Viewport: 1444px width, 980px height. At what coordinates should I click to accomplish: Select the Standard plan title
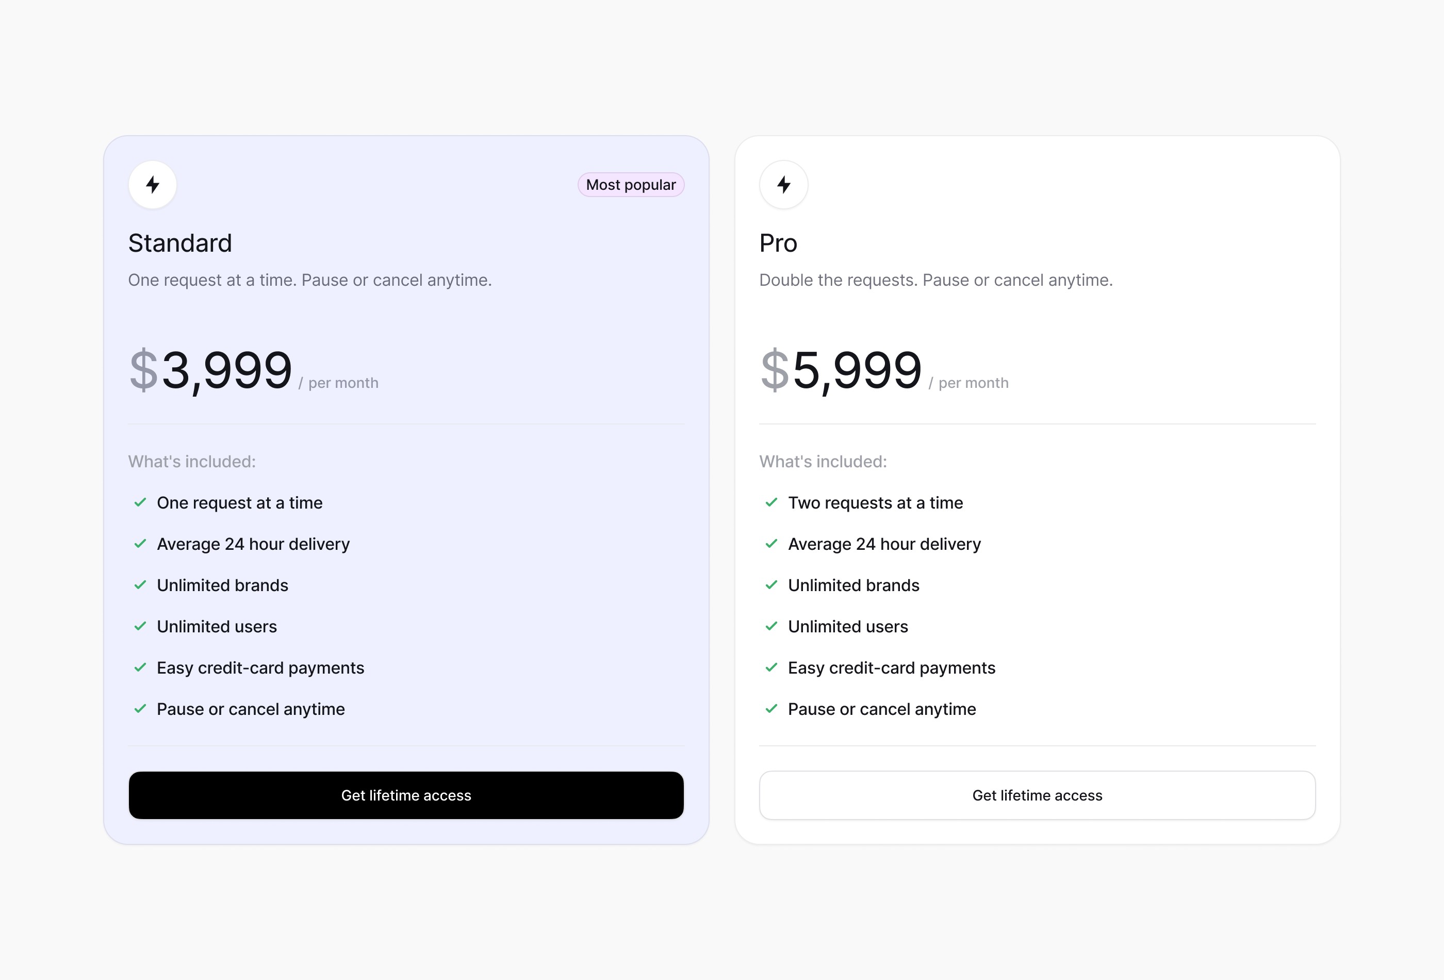point(180,243)
